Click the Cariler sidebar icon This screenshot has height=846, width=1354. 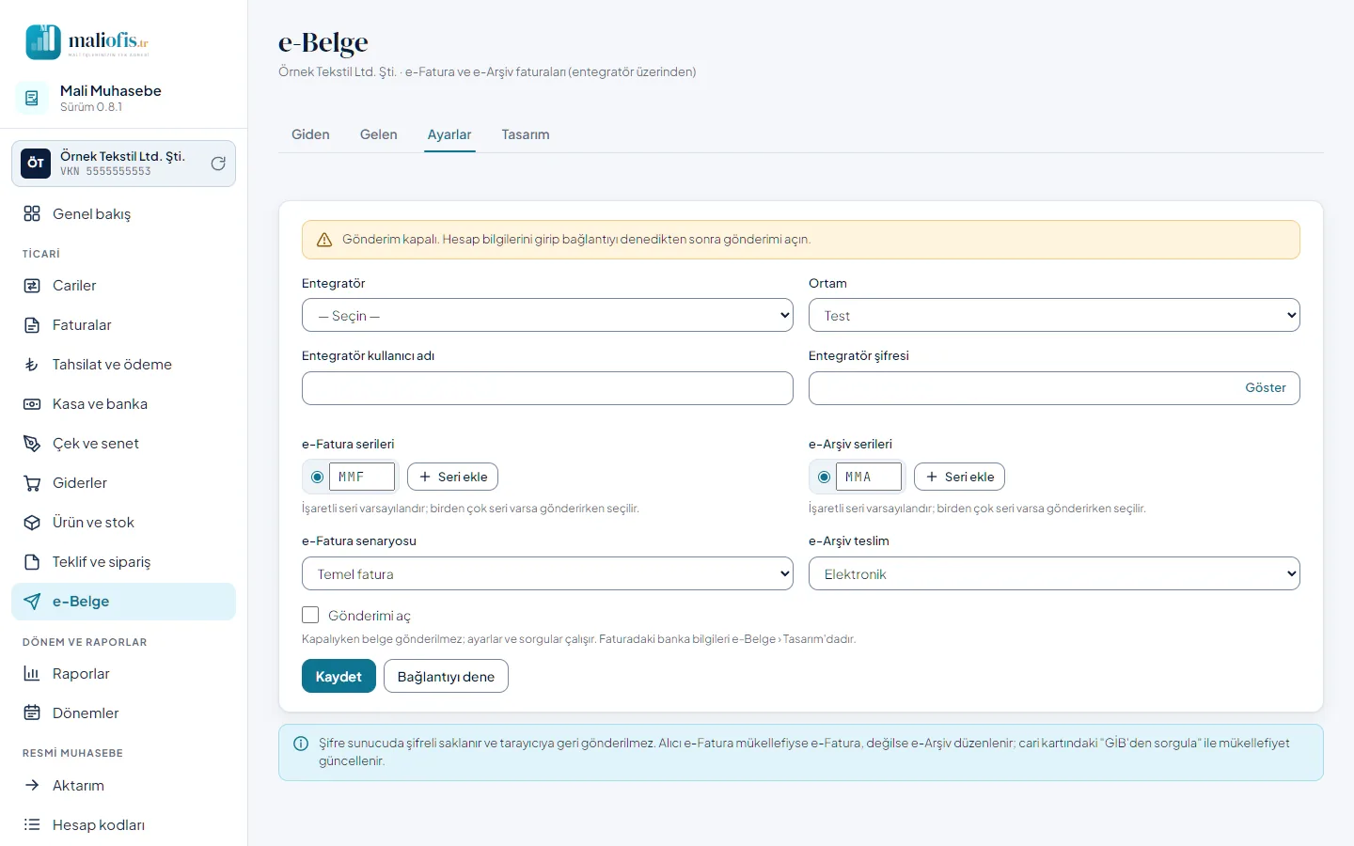(x=32, y=286)
